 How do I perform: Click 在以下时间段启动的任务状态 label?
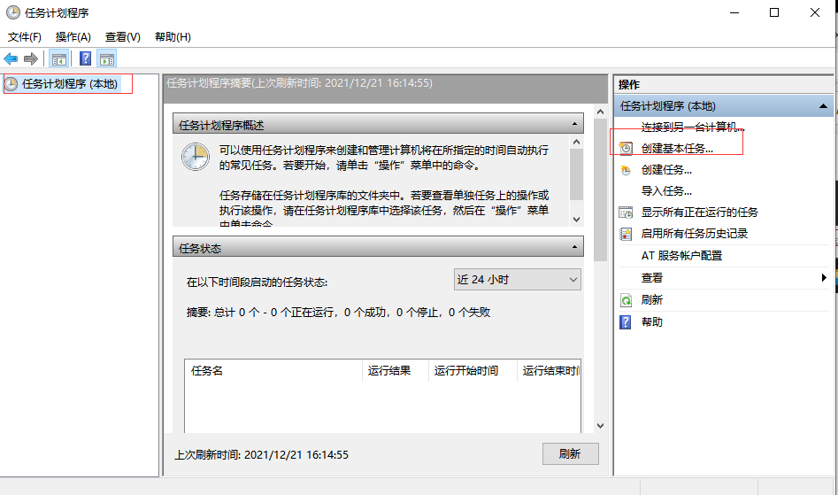258,282
